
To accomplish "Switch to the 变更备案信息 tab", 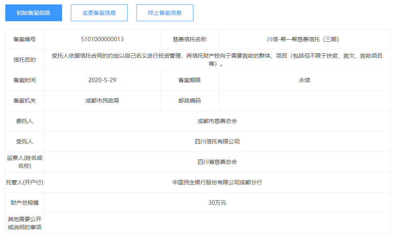I will click(x=99, y=13).
